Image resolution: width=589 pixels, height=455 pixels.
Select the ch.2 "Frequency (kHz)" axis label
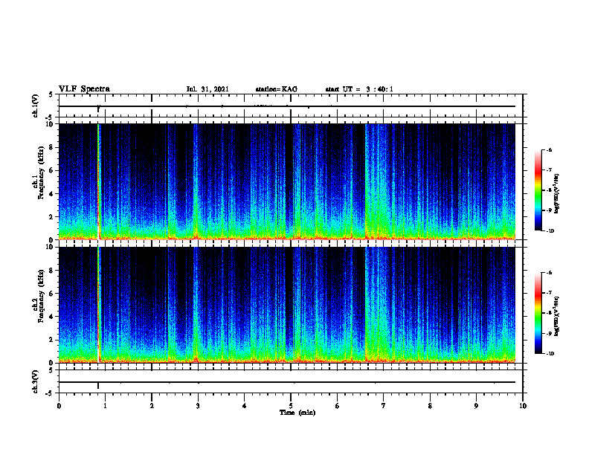pyautogui.click(x=41, y=296)
